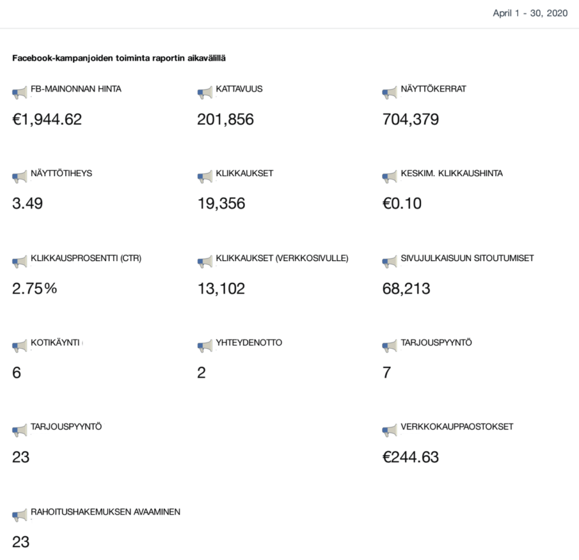Open the April 1 - 30, 2020 date range
579x560 pixels.
(531, 14)
